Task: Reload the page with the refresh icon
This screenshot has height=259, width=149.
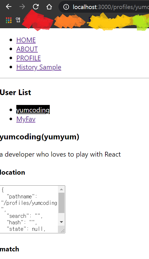Action: [35, 6]
